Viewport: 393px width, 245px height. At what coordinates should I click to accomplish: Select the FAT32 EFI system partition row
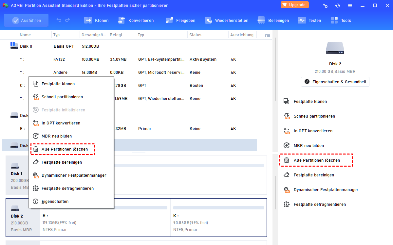coord(129,59)
